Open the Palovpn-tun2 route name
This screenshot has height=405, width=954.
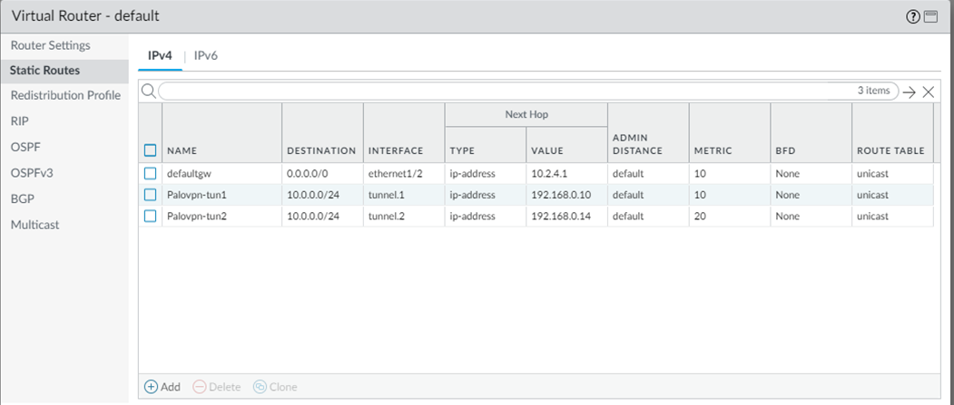coord(197,217)
